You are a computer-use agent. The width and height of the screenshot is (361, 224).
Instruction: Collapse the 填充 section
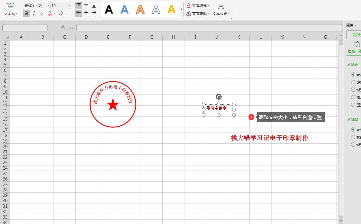pos(349,65)
